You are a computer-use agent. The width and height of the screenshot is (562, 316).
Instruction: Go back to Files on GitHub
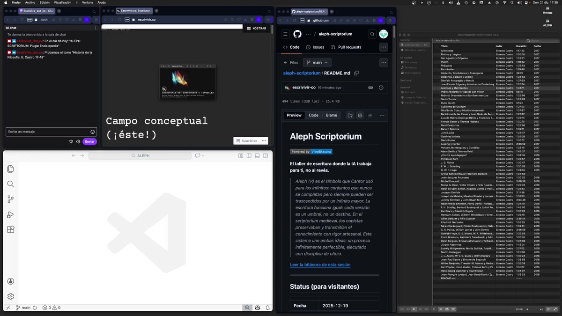point(291,62)
